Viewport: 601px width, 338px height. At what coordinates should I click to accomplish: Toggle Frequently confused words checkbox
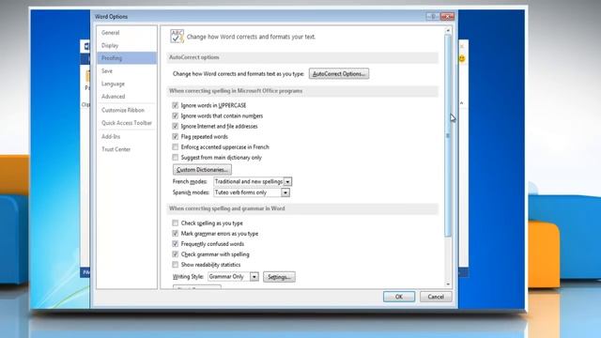point(176,244)
